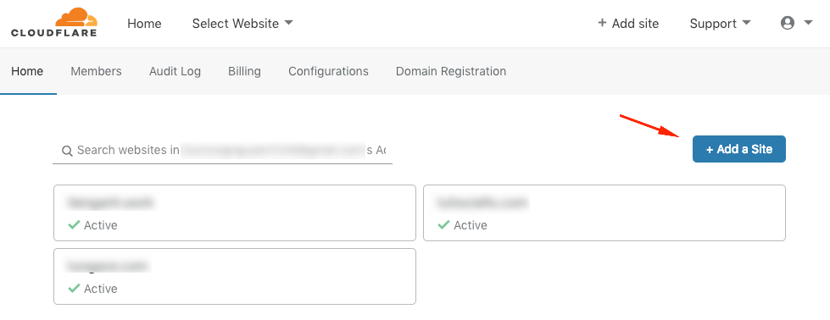The image size is (830, 320).
Task: Expand the account menu caret arrow
Action: pyautogui.click(x=808, y=23)
